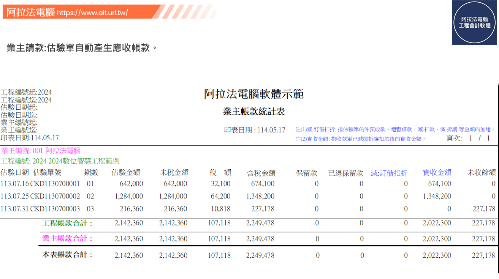Click 1,284,000 under 估驗金額 column
The height and width of the screenshot is (279, 499).
129,196
